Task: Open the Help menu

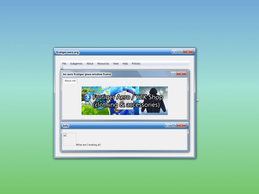Action: pyautogui.click(x=125, y=64)
